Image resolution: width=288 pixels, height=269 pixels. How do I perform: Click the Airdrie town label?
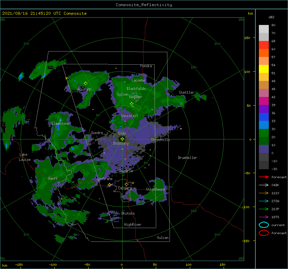point(126,171)
